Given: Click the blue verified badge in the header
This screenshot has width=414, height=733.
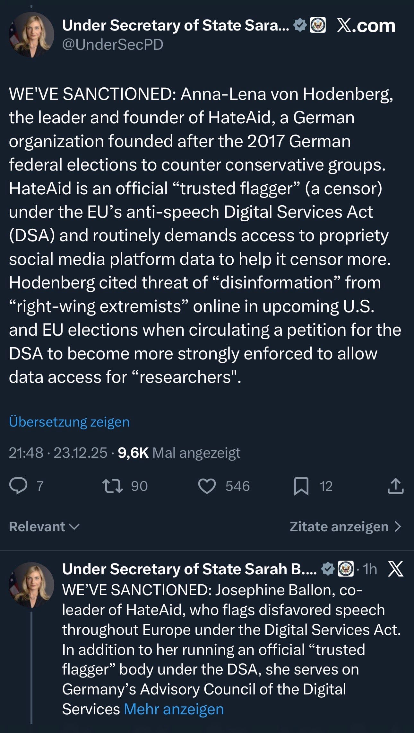Looking at the screenshot, I should [x=300, y=25].
